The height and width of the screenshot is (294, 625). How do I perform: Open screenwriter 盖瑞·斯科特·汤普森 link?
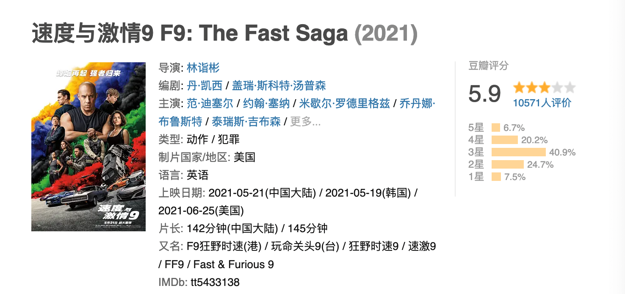[279, 86]
